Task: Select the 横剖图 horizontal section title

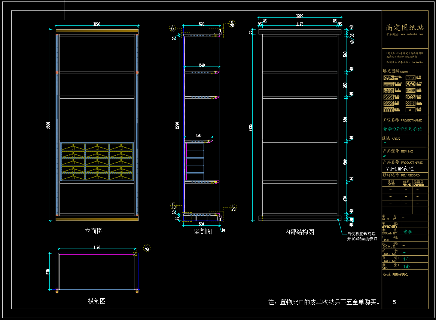Action: click(97, 301)
